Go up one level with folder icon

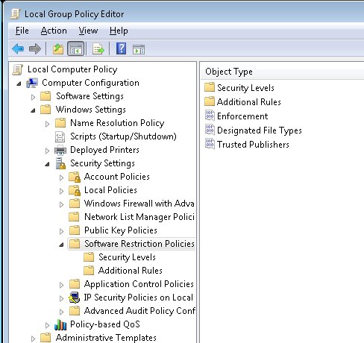[x=58, y=48]
